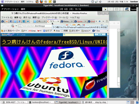139x104 pixels.
Task: Open the pinned Twitter tab
Action: click(28, 21)
